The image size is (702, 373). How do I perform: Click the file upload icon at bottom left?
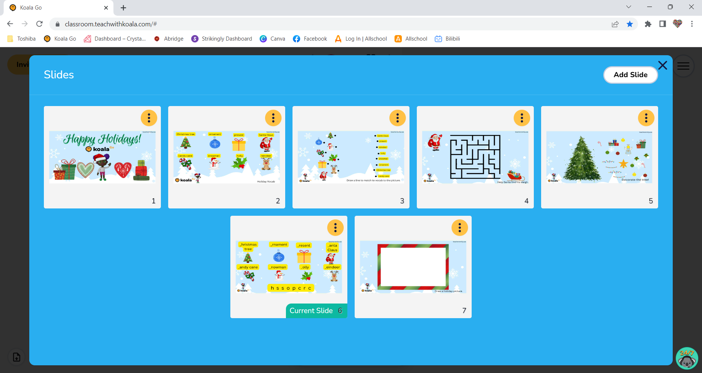click(x=16, y=357)
